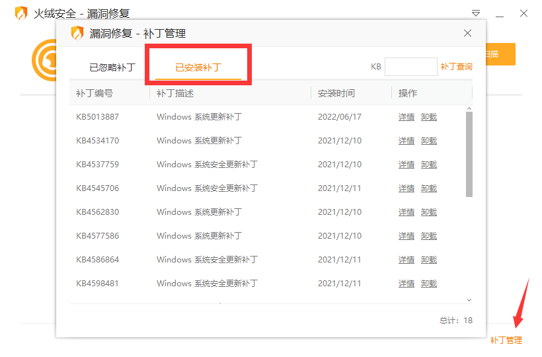Close the 火绒安全 main window
Image resolution: width=542 pixels, height=357 pixels.
[x=523, y=13]
